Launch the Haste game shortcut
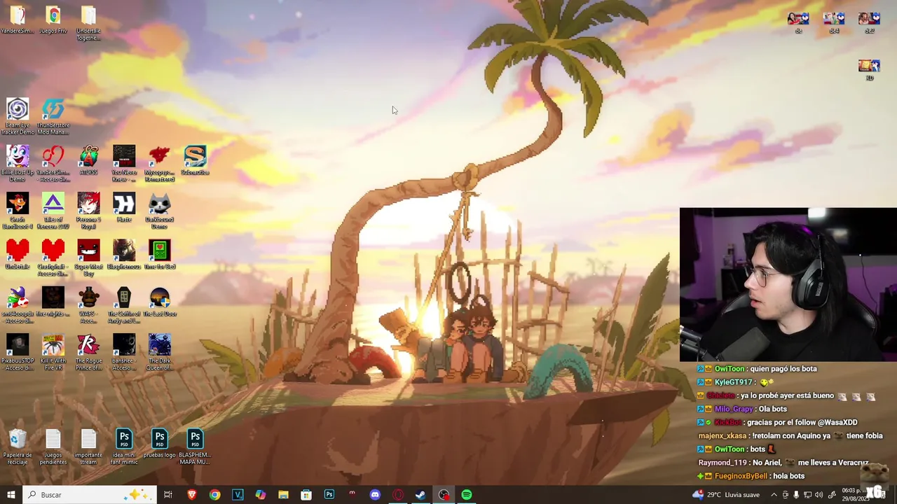The width and height of the screenshot is (897, 504). 124,208
